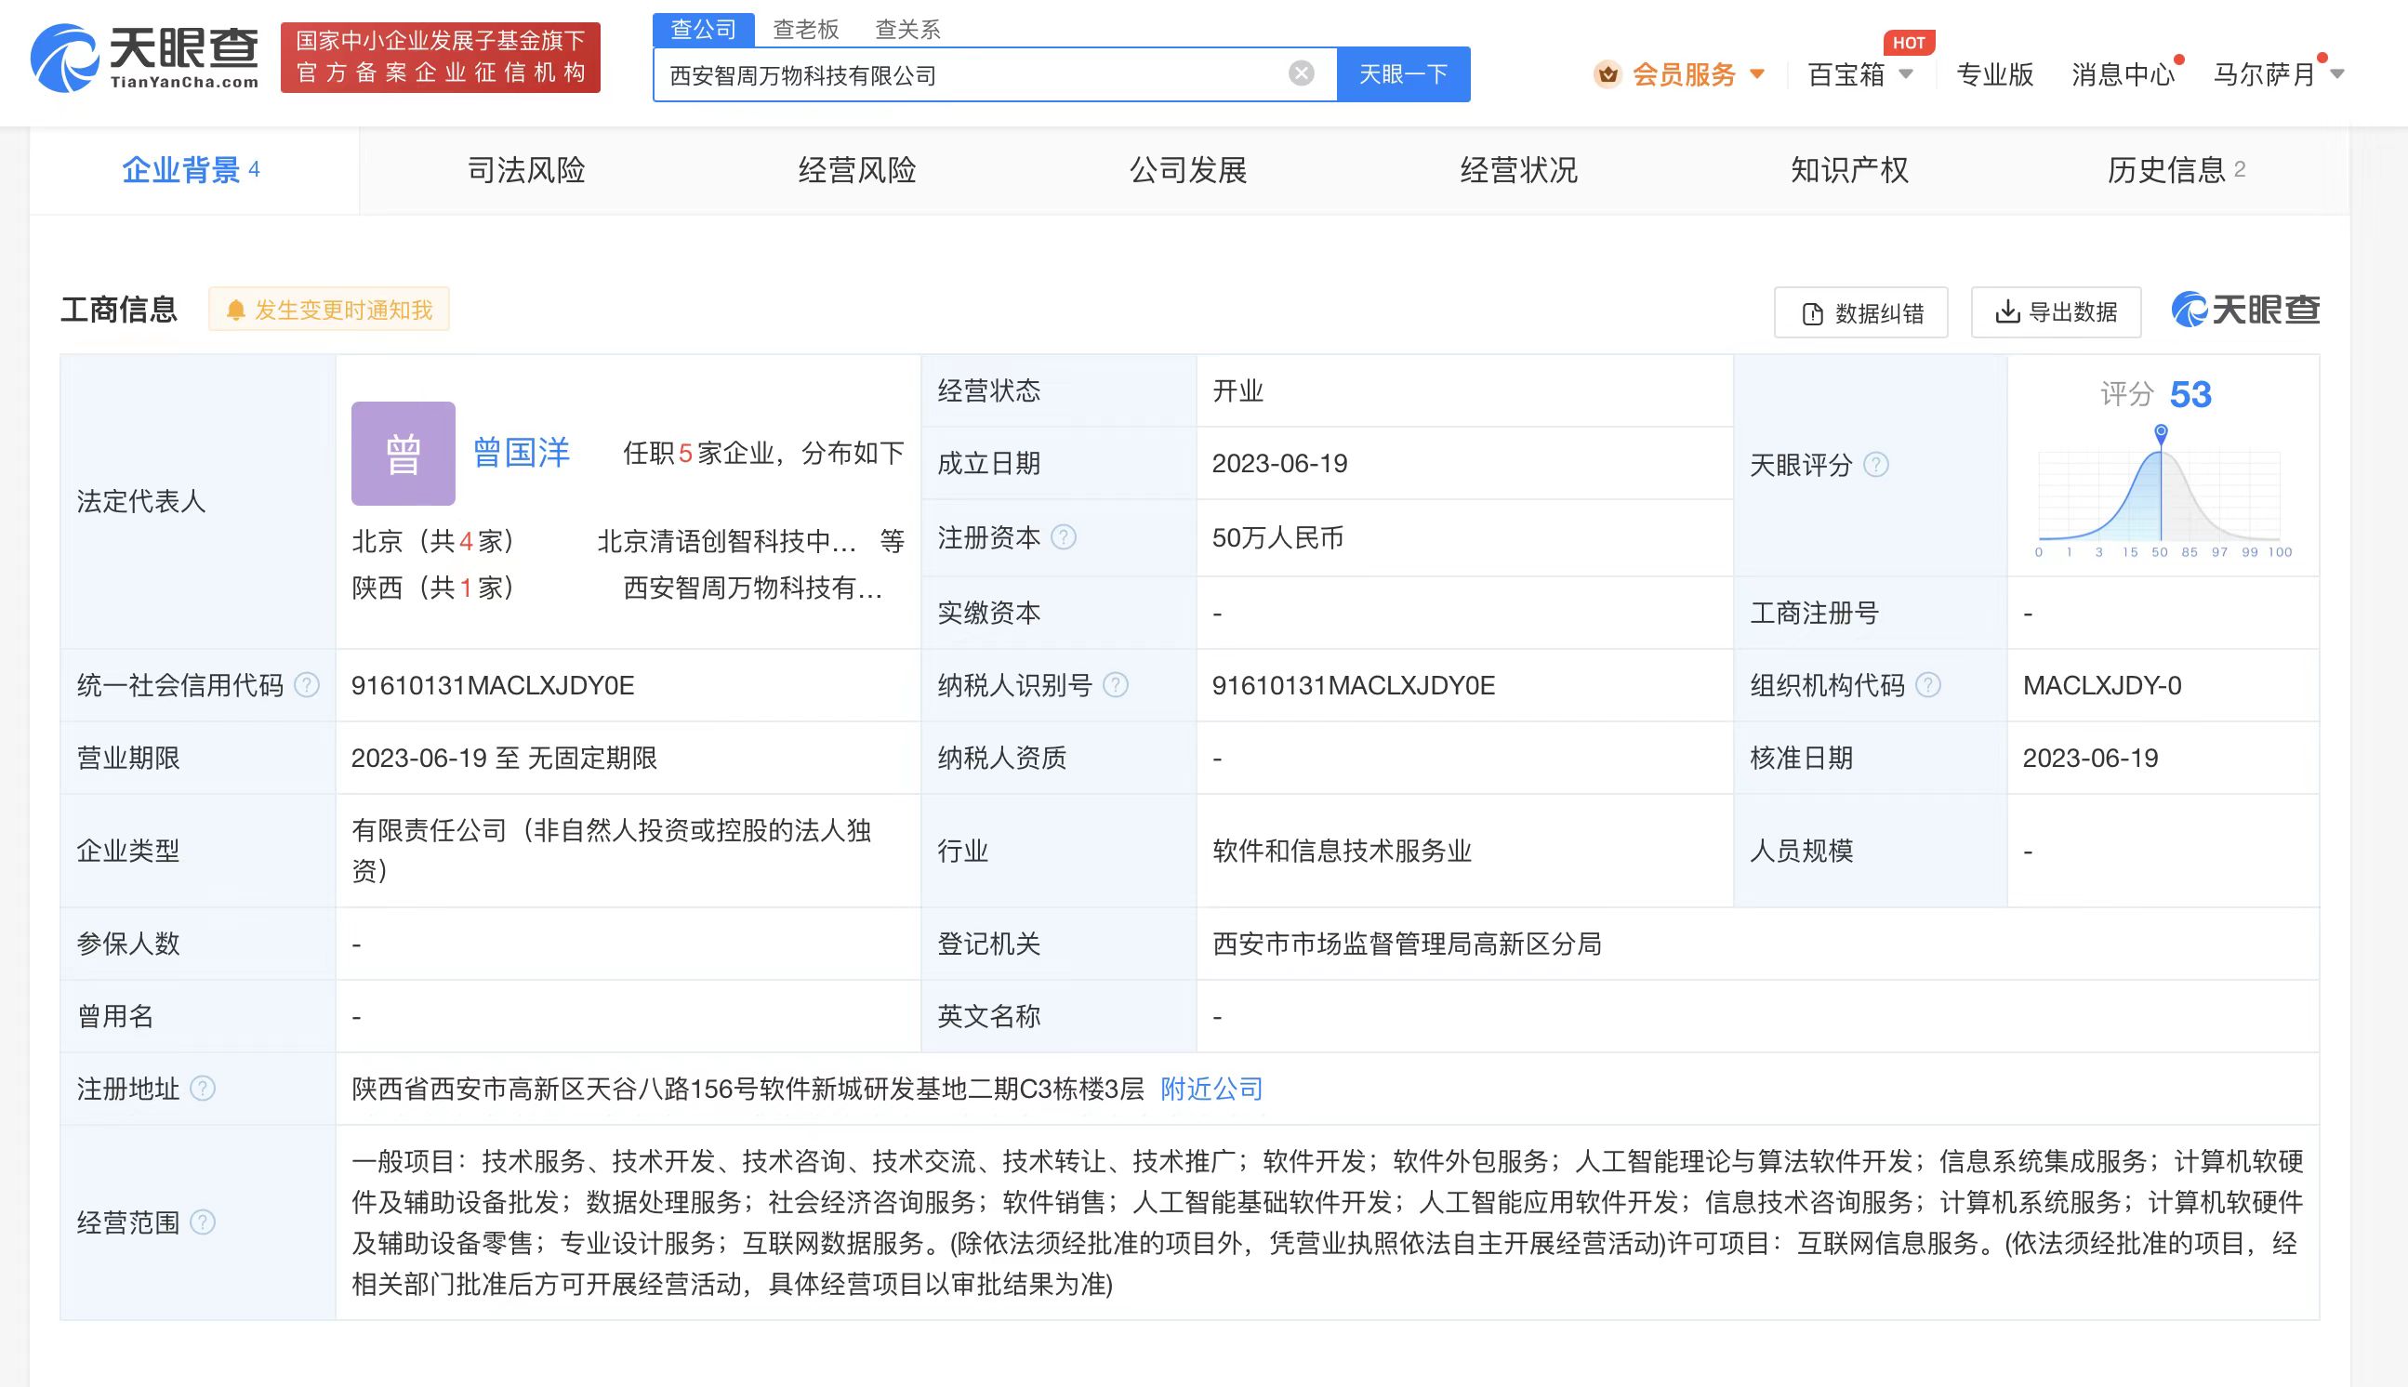Open help icon next to 纳税人识别号
The height and width of the screenshot is (1387, 2408).
tap(1116, 685)
